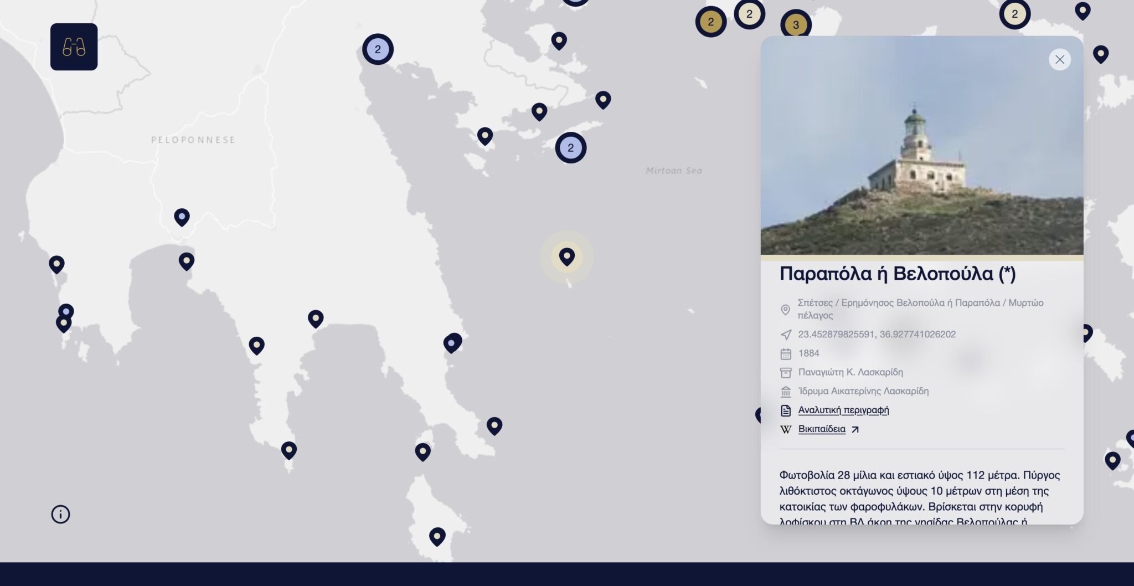Close the Παραπόλα lighthouse info card
Viewport: 1134px width, 586px height.
1059,60
